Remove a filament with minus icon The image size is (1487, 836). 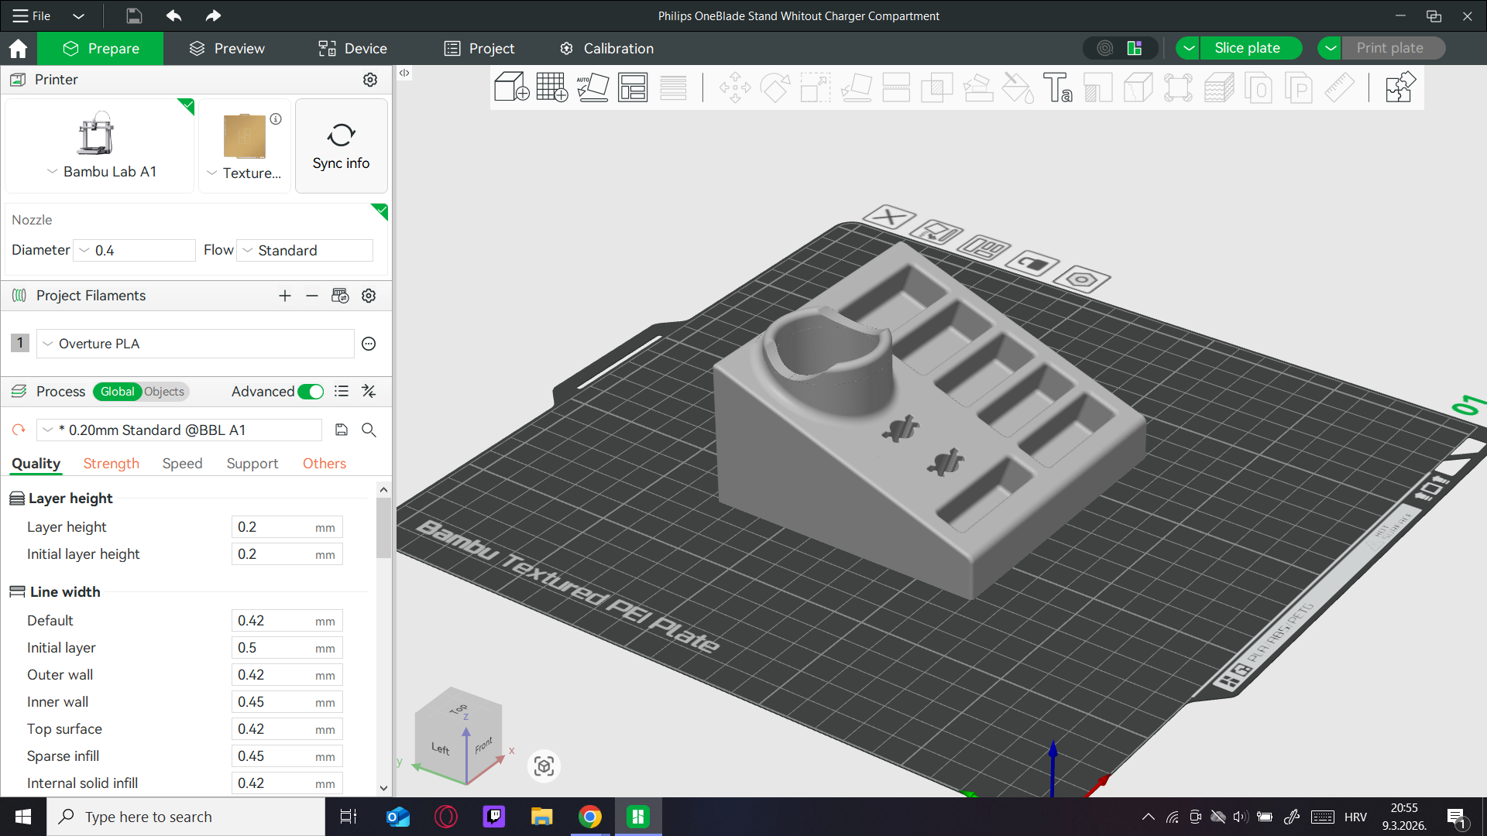coord(312,296)
